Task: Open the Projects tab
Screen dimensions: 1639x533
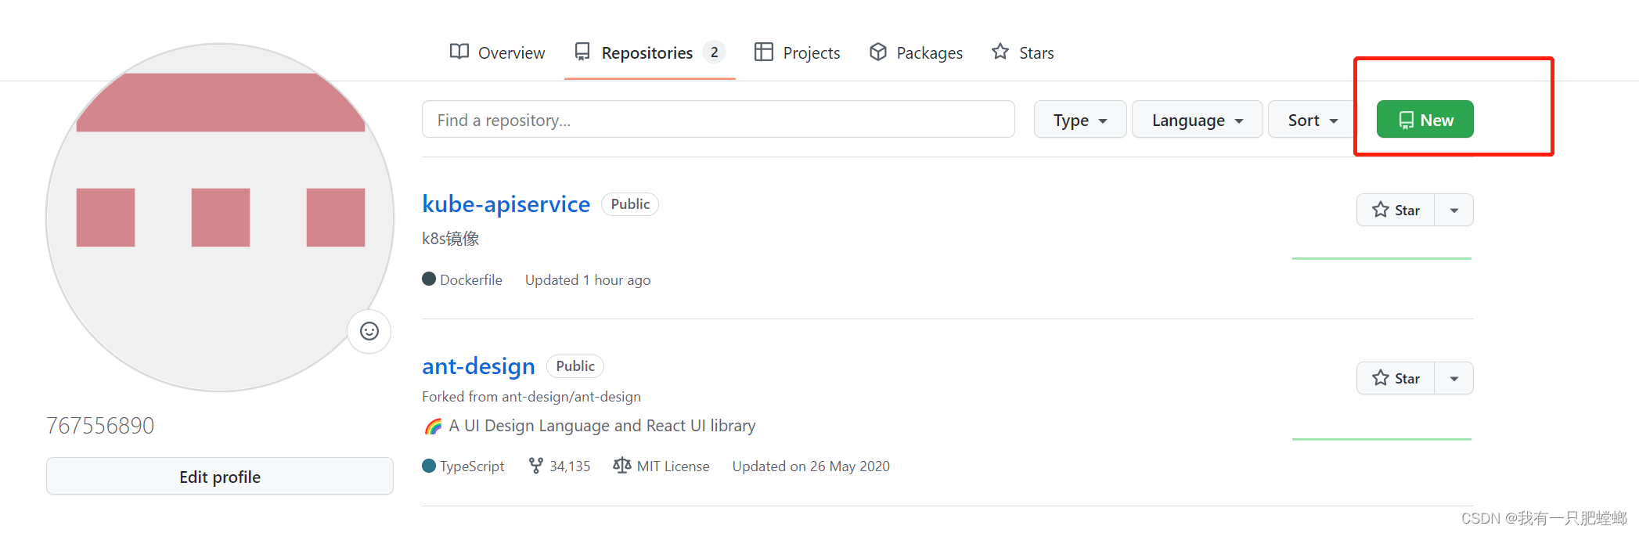Action: pos(797,52)
